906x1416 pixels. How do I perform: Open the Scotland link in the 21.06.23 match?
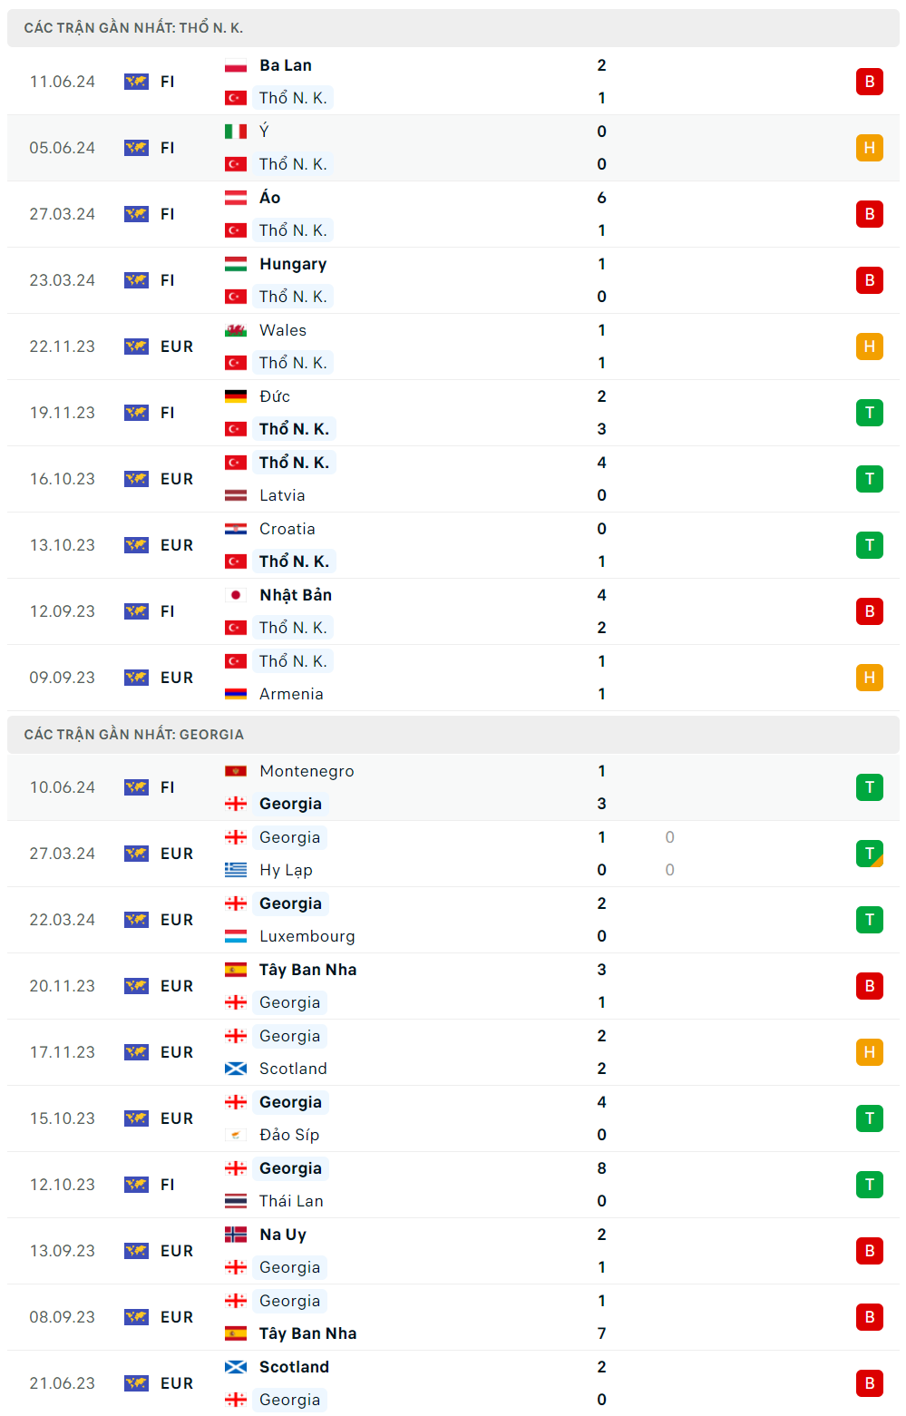tap(294, 1367)
